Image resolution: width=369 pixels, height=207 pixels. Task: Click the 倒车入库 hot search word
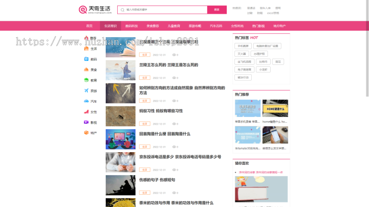265,8
